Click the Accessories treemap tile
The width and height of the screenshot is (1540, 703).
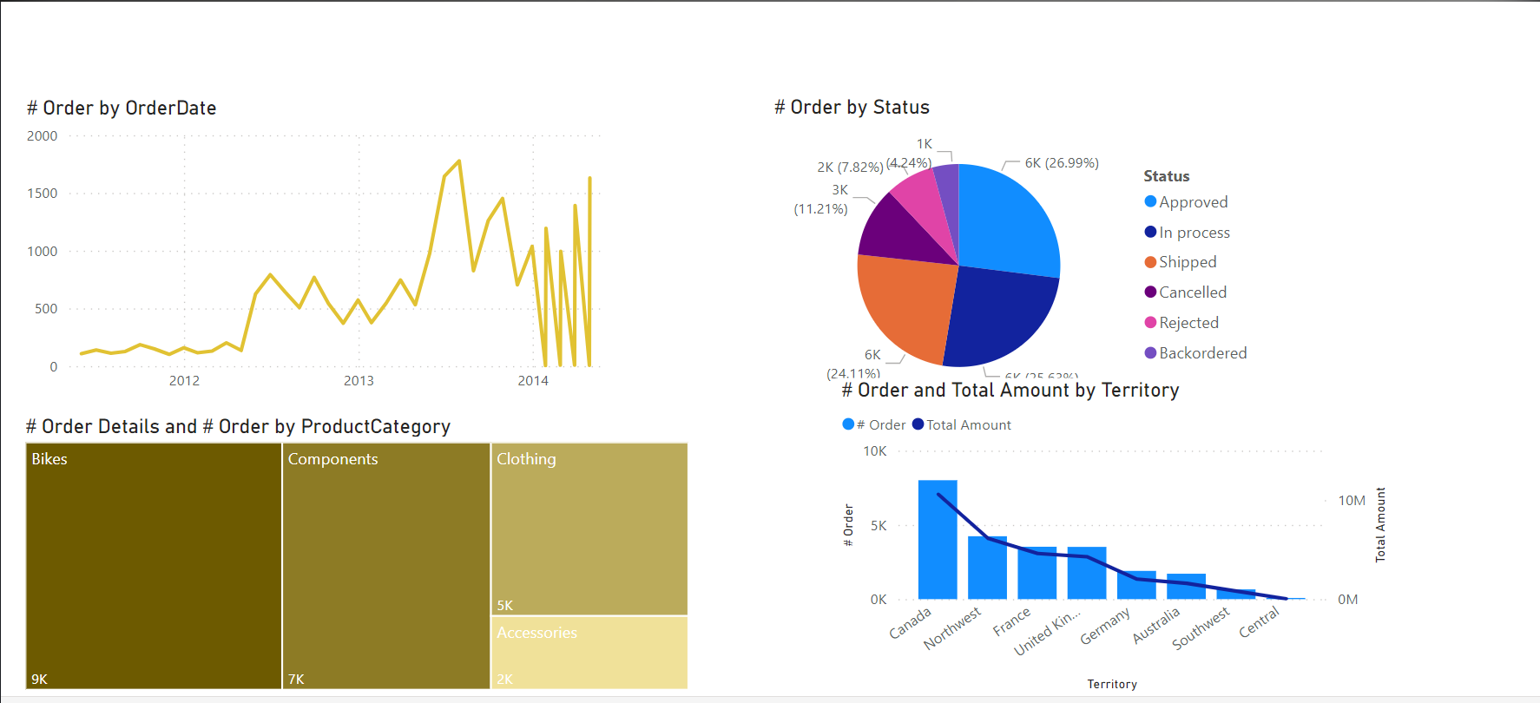point(589,653)
